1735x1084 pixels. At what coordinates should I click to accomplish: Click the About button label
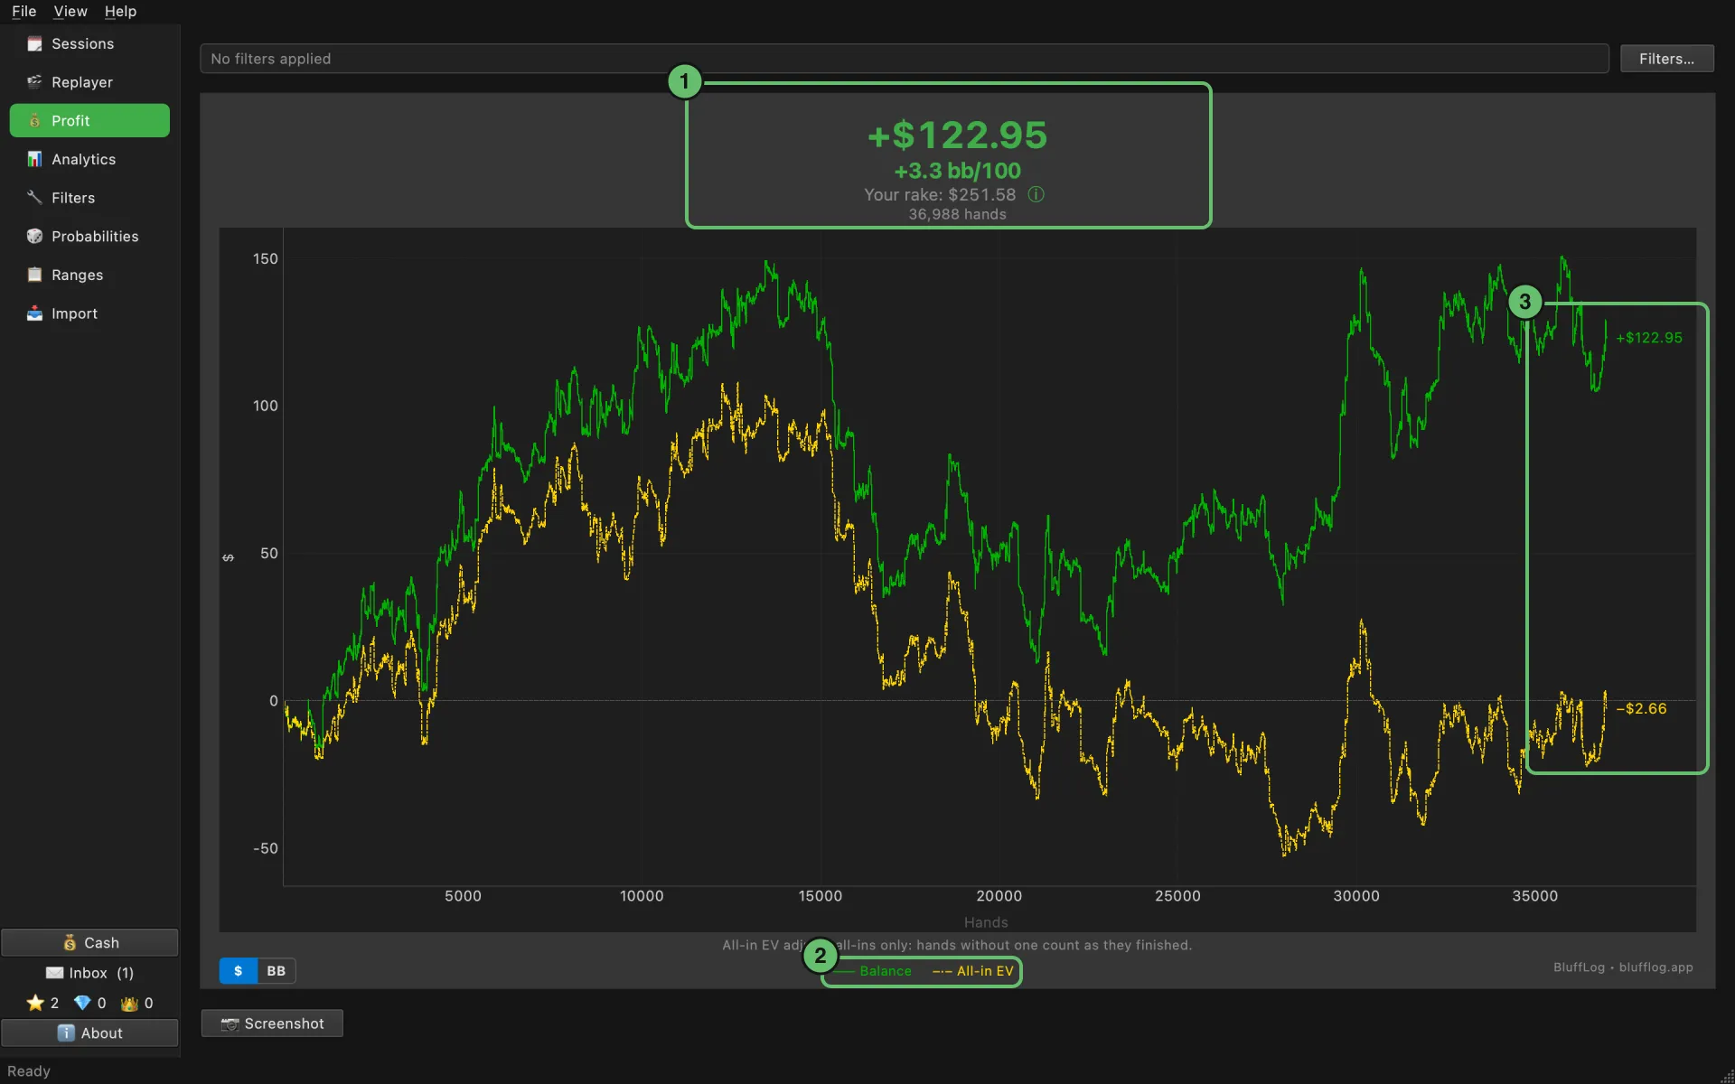point(102,1033)
